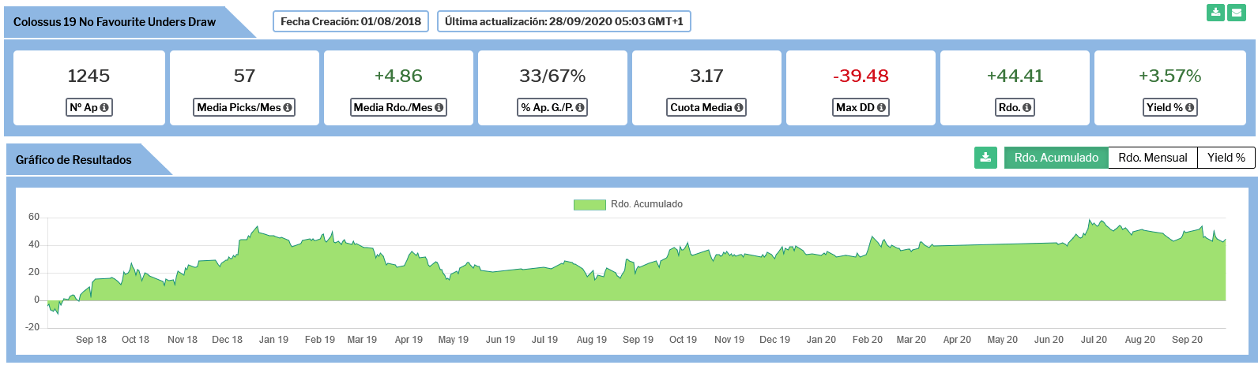Click info icon next to Max DD
Viewport: 1258px width, 365px height.
tap(881, 107)
